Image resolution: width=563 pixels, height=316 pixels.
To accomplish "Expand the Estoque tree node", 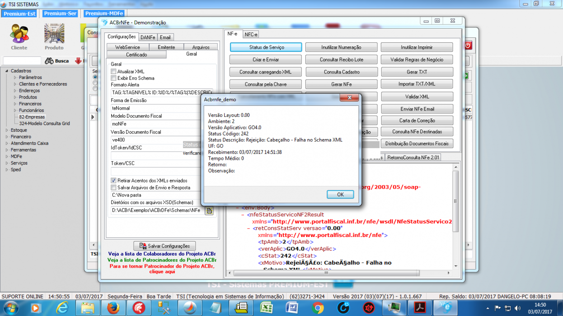I will click(x=7, y=130).
